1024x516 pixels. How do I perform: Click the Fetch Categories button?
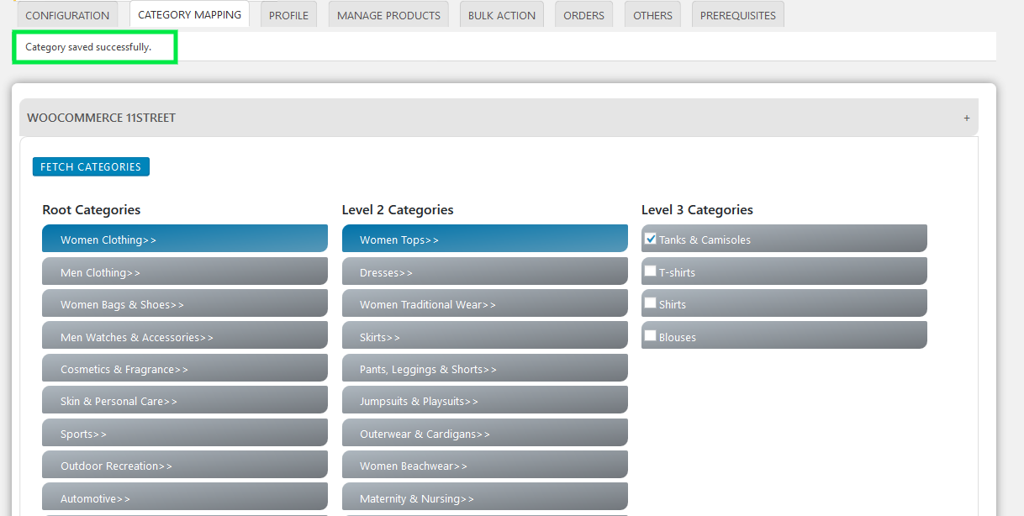pos(91,166)
